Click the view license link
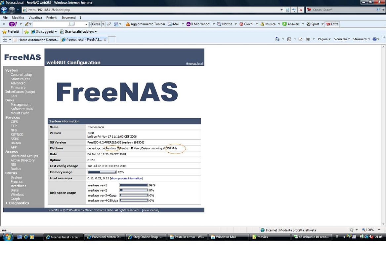Viewport: 386px width, 257px height. tap(150, 210)
